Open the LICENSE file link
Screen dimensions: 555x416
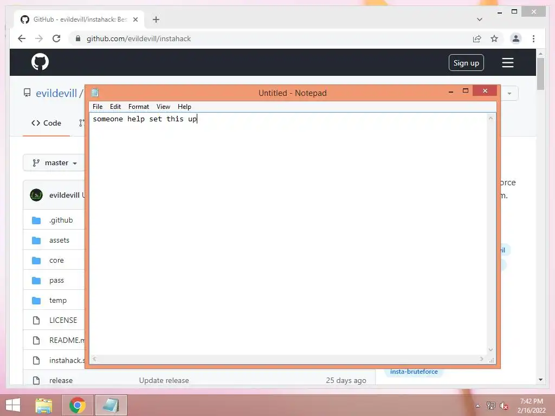pos(63,320)
